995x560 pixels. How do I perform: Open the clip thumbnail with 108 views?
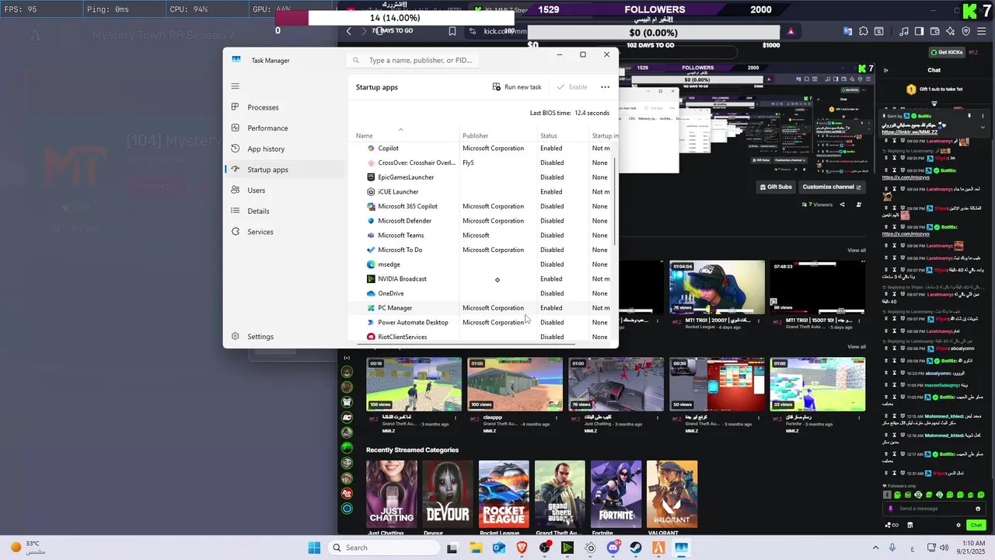[x=414, y=384]
